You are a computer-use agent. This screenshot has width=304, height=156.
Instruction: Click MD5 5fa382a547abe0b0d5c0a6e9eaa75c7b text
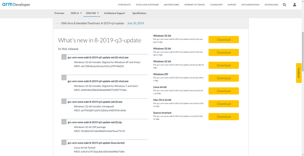pyautogui.click(x=99, y=131)
